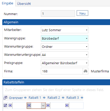The image size is (110, 111).
Task: Click the column chooser icon left of Grenzwert
Action: 5,98
